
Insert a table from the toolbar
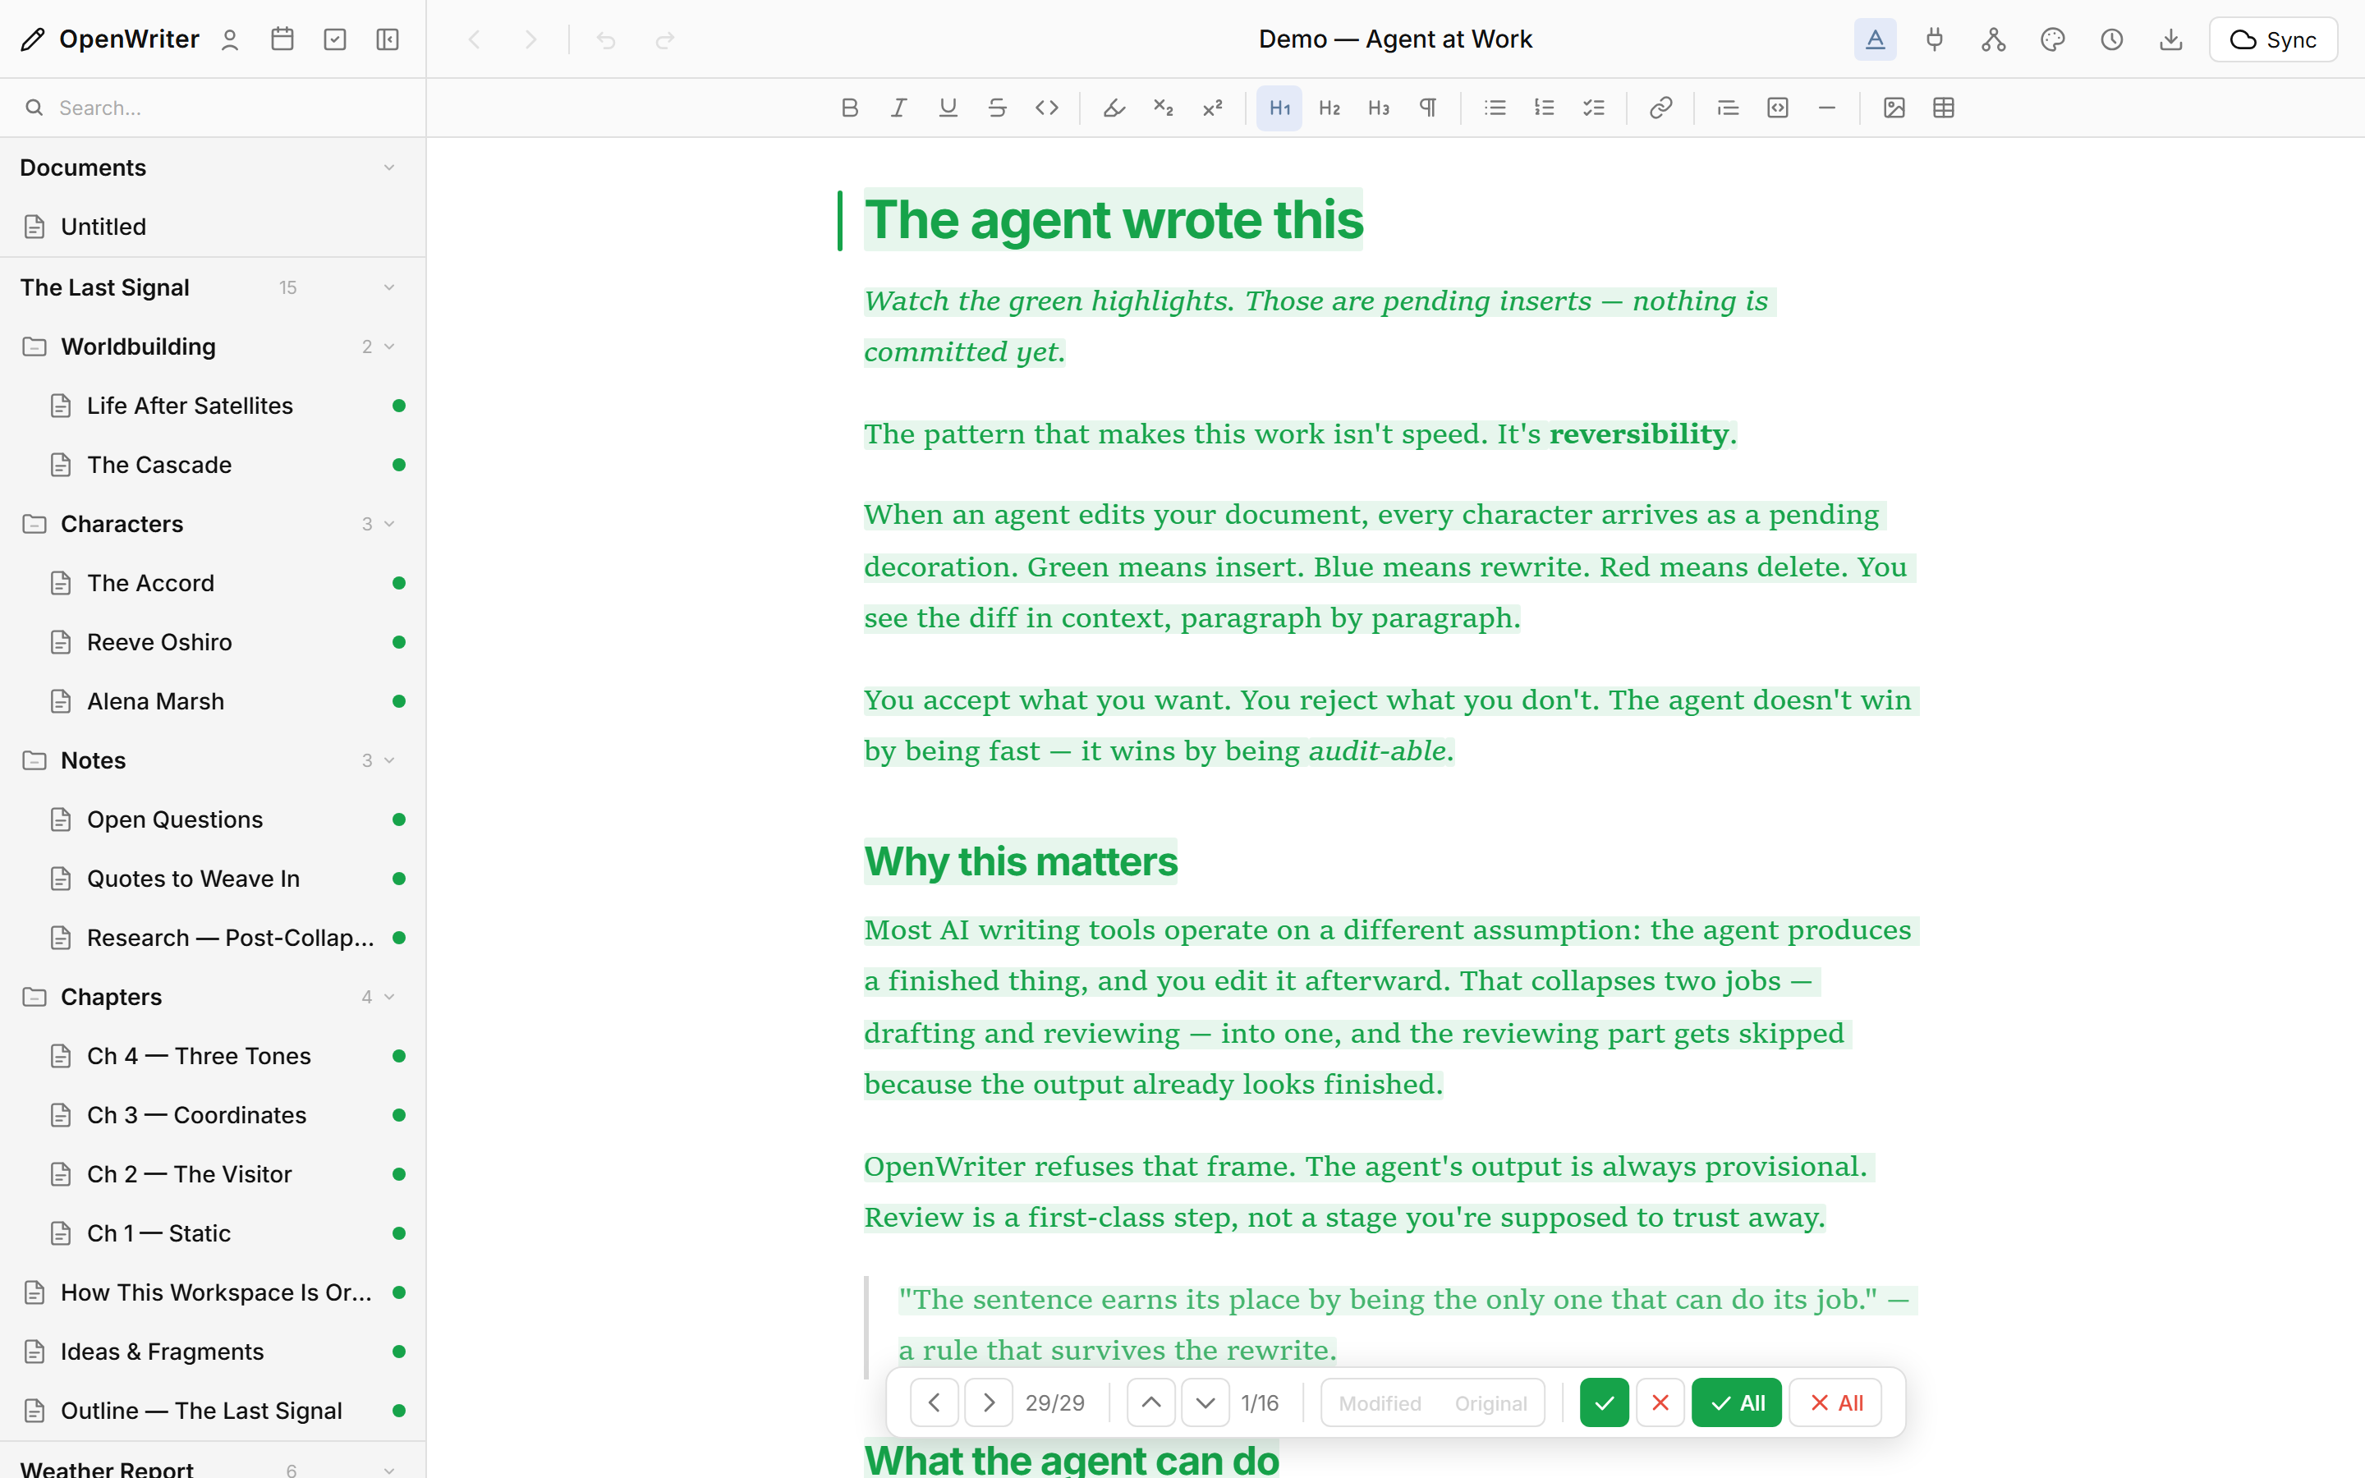[x=1943, y=108]
